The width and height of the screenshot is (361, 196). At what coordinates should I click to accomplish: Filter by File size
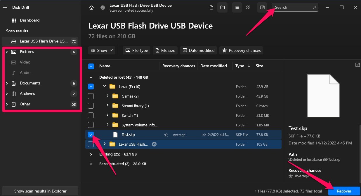pos(165,50)
